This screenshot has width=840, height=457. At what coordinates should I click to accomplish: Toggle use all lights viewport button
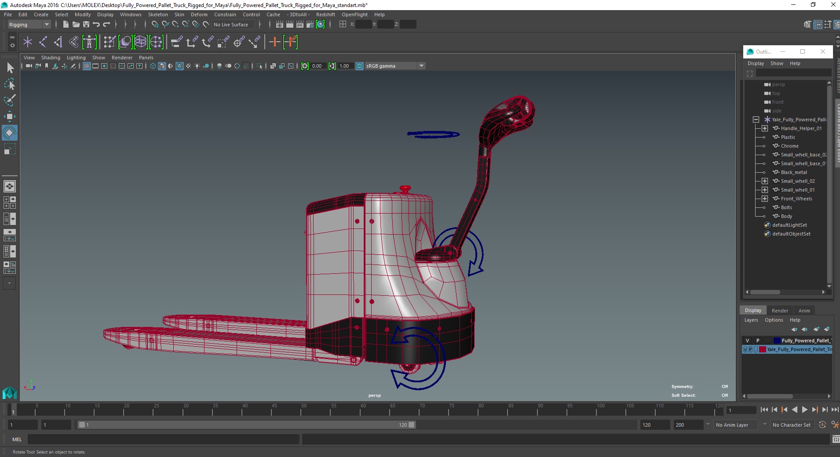click(197, 66)
